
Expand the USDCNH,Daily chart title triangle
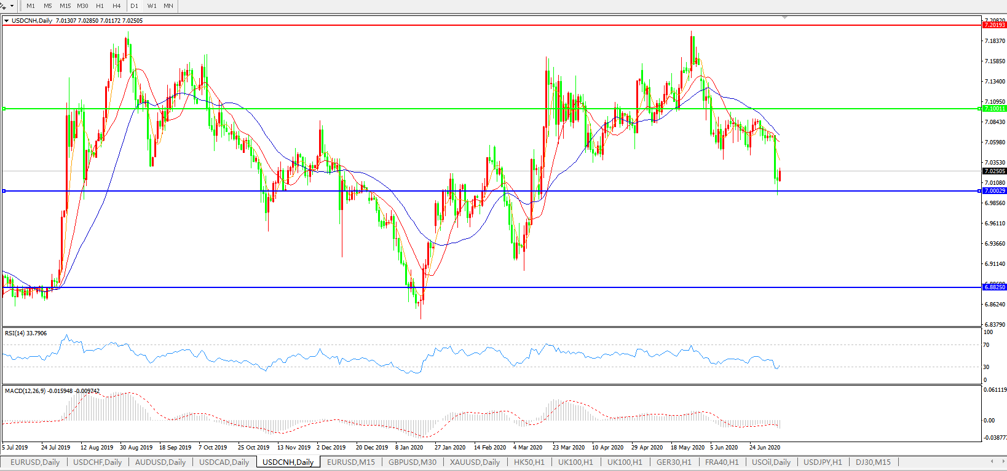[6, 21]
